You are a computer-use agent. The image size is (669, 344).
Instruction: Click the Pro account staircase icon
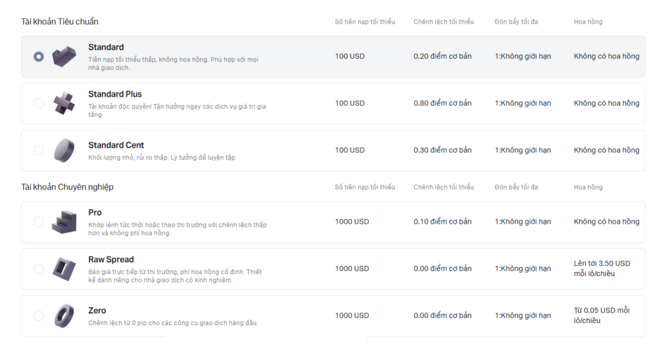pyautogui.click(x=64, y=222)
